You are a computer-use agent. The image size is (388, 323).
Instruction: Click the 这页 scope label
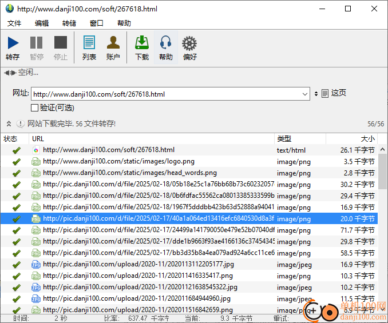[339, 93]
